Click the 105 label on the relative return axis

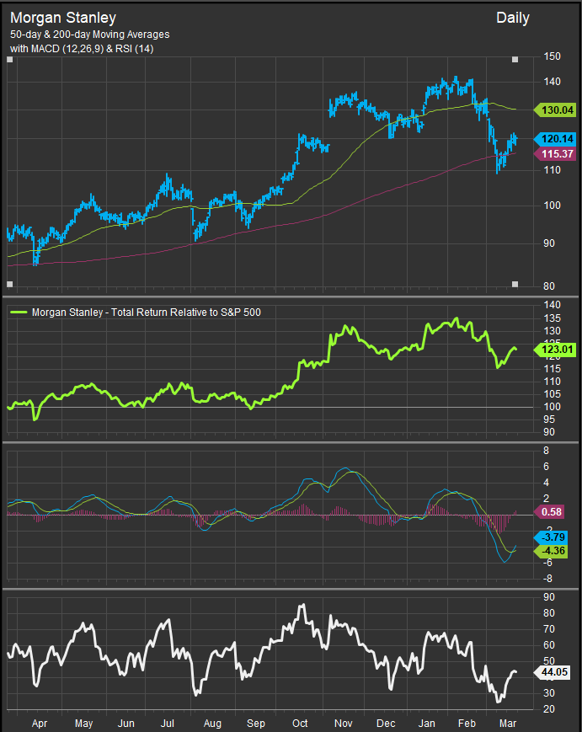tap(553, 394)
